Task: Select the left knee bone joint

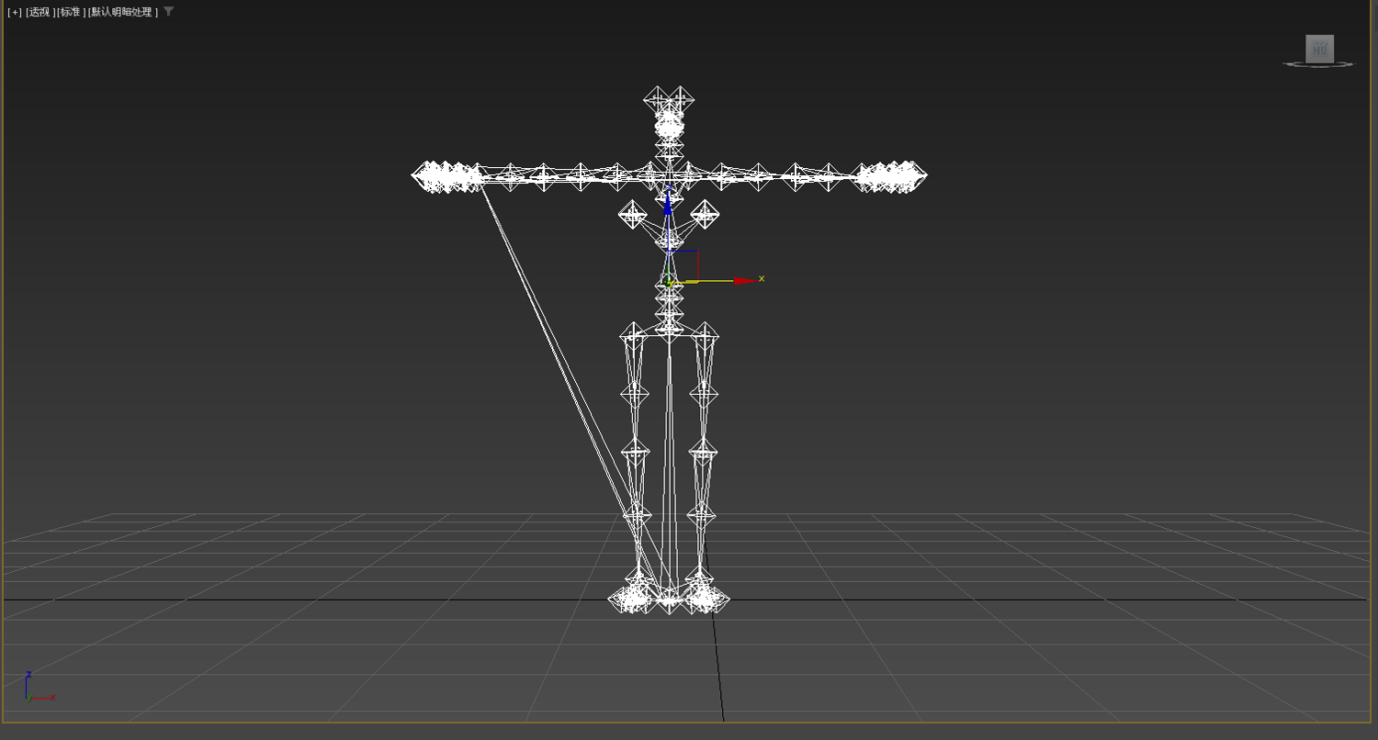Action: coord(635,451)
